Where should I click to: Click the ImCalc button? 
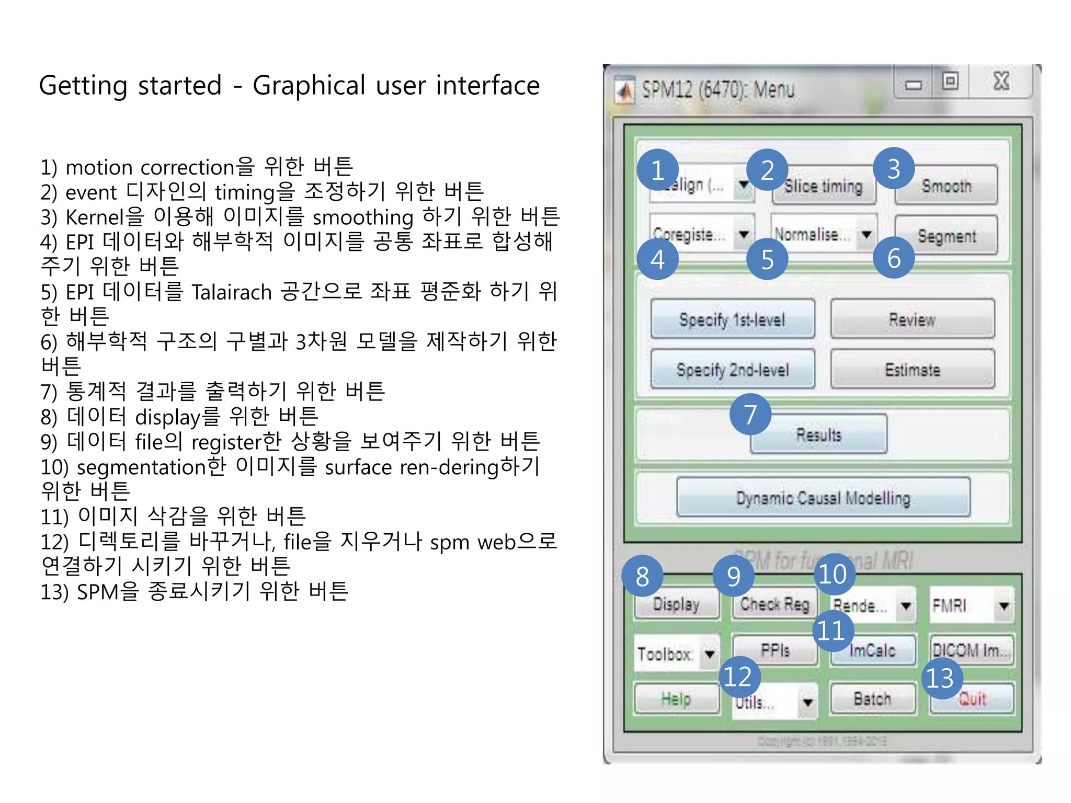872,651
